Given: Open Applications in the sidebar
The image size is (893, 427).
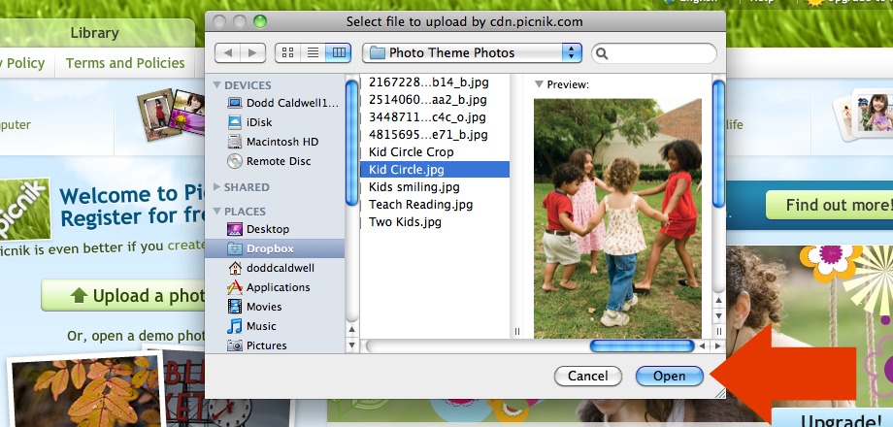Looking at the screenshot, I should pos(269,287).
